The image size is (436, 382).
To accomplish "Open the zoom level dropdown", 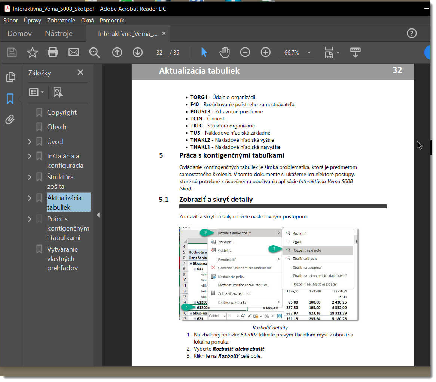I will (x=309, y=52).
